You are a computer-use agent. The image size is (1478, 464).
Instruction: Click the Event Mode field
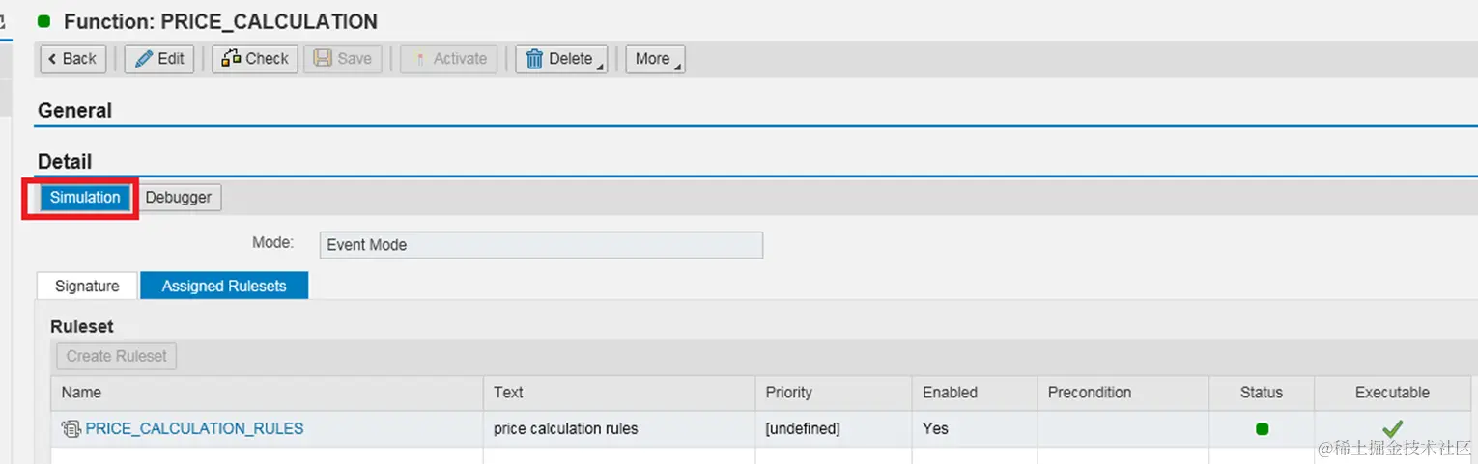pyautogui.click(x=540, y=245)
